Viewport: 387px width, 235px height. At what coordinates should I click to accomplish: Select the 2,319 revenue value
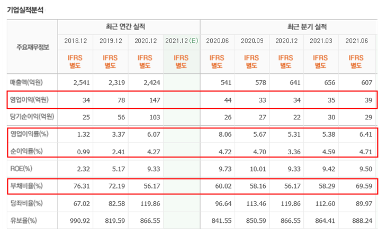pos(117,83)
